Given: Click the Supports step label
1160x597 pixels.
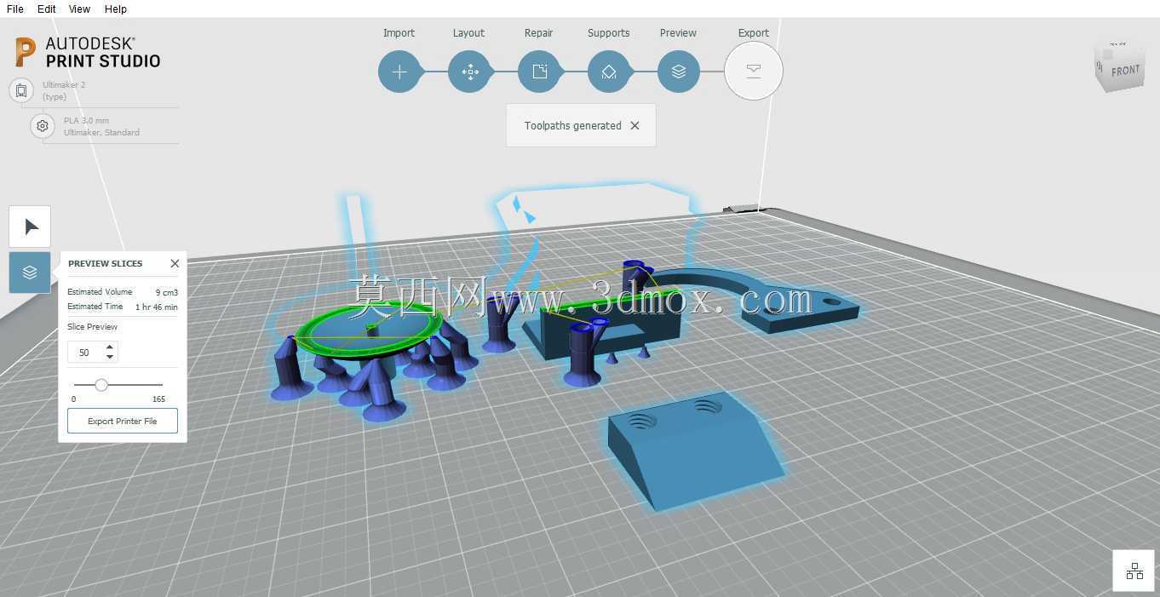Looking at the screenshot, I should pos(608,33).
